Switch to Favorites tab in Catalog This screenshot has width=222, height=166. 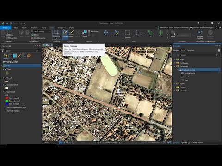coord(191,50)
